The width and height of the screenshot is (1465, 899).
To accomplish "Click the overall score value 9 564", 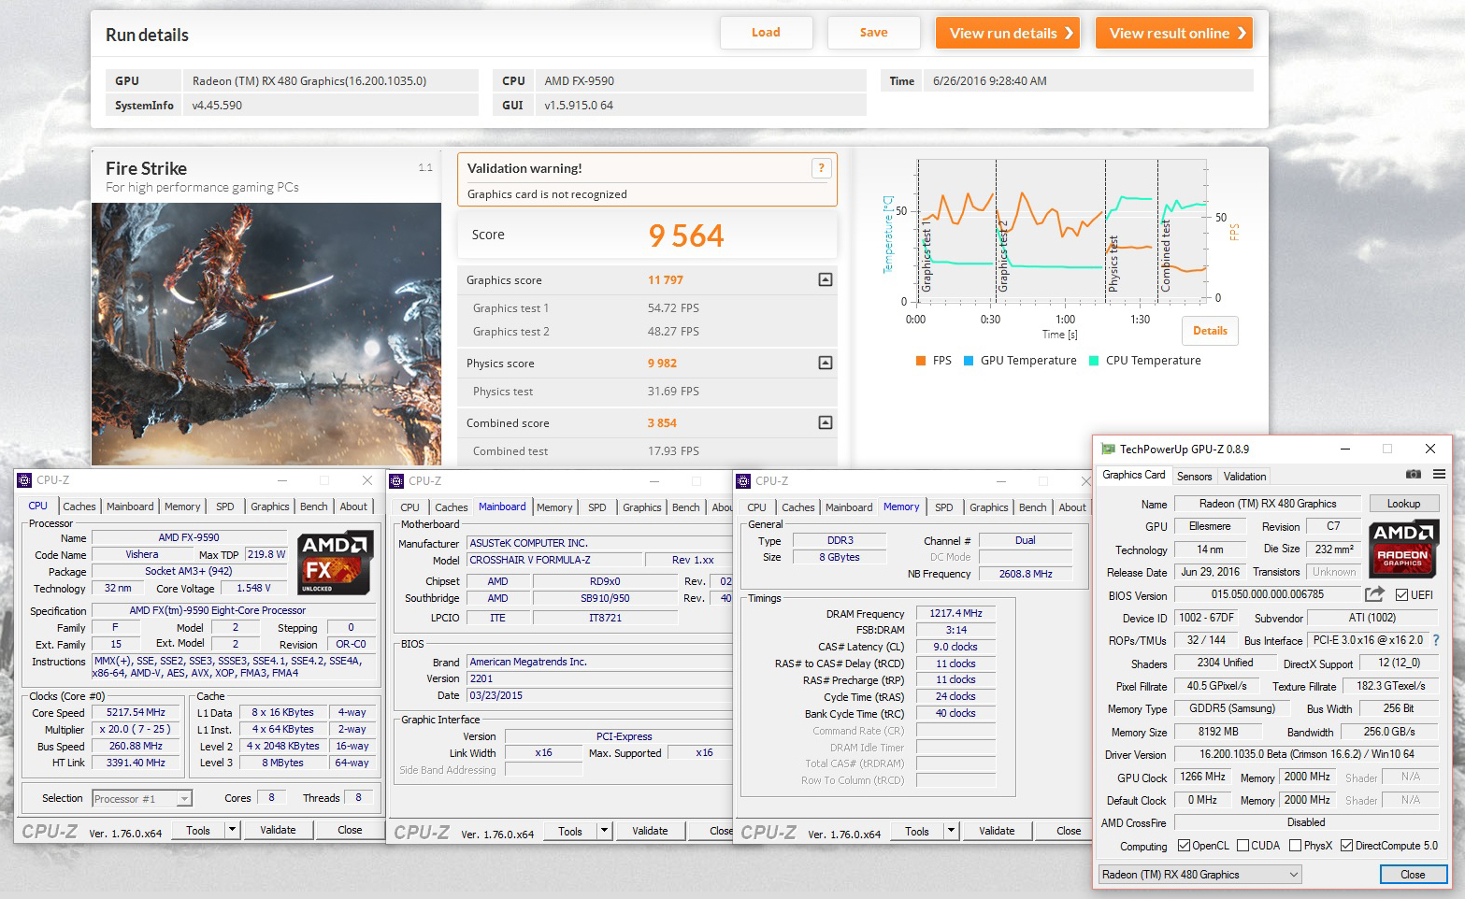I will point(686,235).
